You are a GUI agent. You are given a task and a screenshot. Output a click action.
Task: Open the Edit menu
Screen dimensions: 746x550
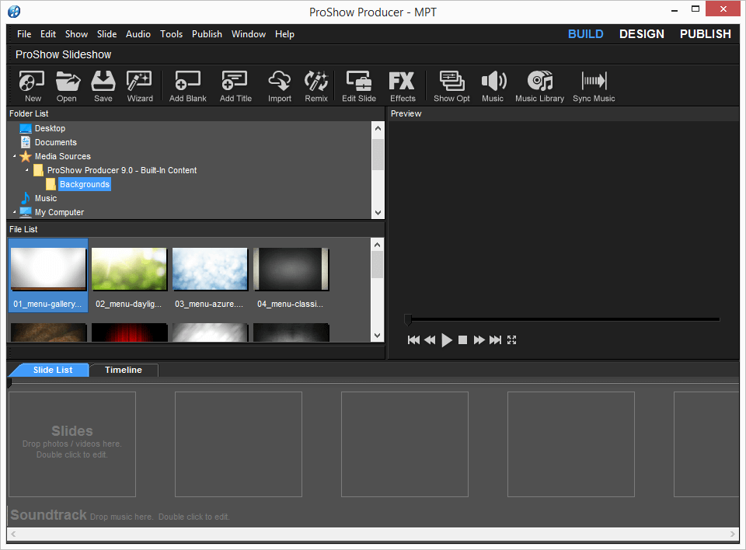point(48,34)
